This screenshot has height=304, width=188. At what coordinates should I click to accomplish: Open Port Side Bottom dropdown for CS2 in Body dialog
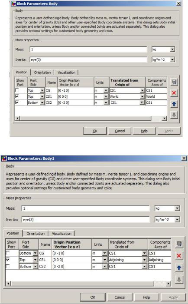pyautogui.click(x=42, y=102)
